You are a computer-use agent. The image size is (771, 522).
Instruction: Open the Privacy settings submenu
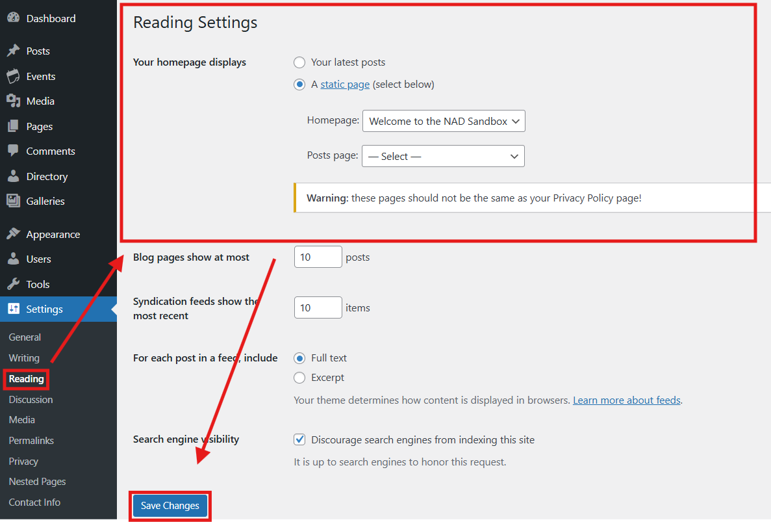pyautogui.click(x=23, y=462)
